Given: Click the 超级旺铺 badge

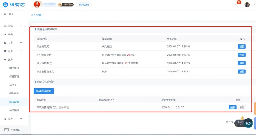Looking at the screenshot, I should pos(66,4).
